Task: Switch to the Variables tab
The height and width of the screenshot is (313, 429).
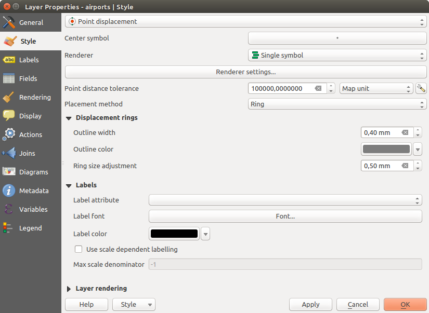Action: click(x=33, y=210)
